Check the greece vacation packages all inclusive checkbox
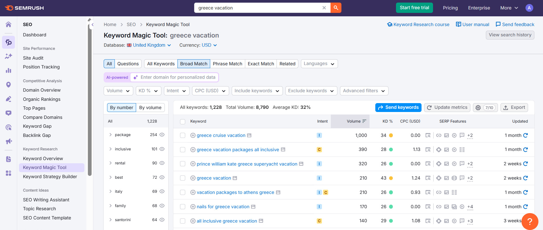 pos(183,150)
